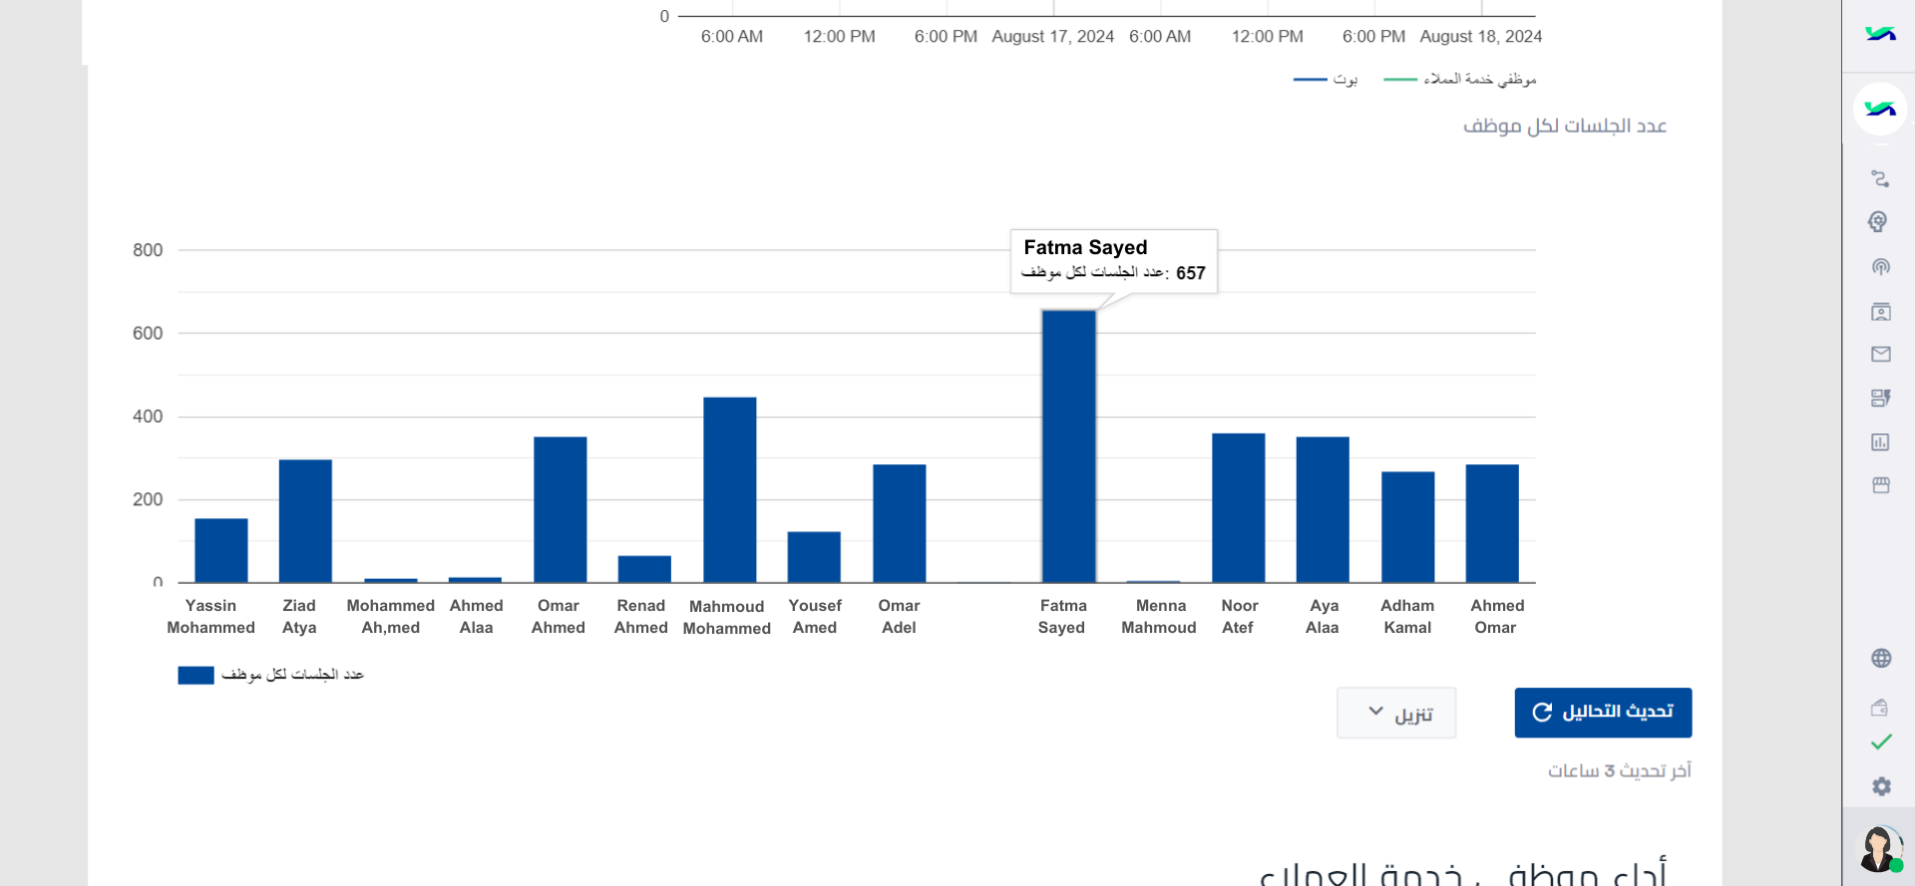
Task: Open the user avatar profile
Action: pos(1879,849)
